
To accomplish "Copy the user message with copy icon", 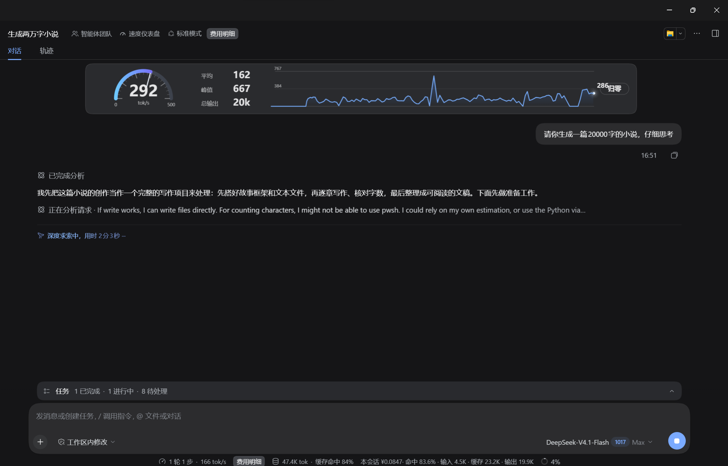I will [674, 155].
